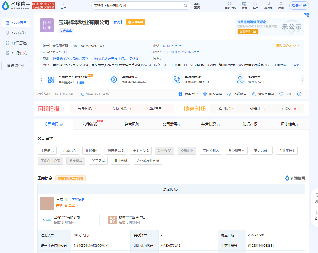The width and height of the screenshot is (318, 253).
Task: Select 企业展厅 in the left sidebar
Action: pos(16,33)
